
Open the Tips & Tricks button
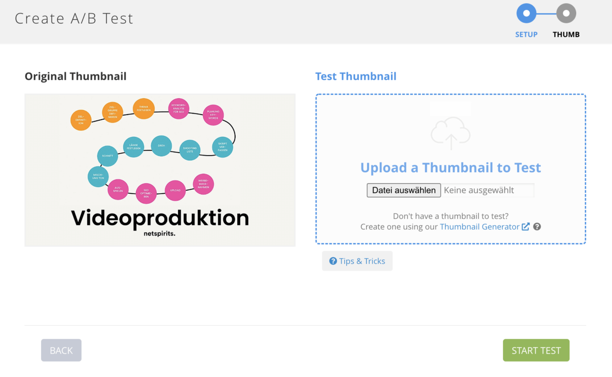[357, 261]
